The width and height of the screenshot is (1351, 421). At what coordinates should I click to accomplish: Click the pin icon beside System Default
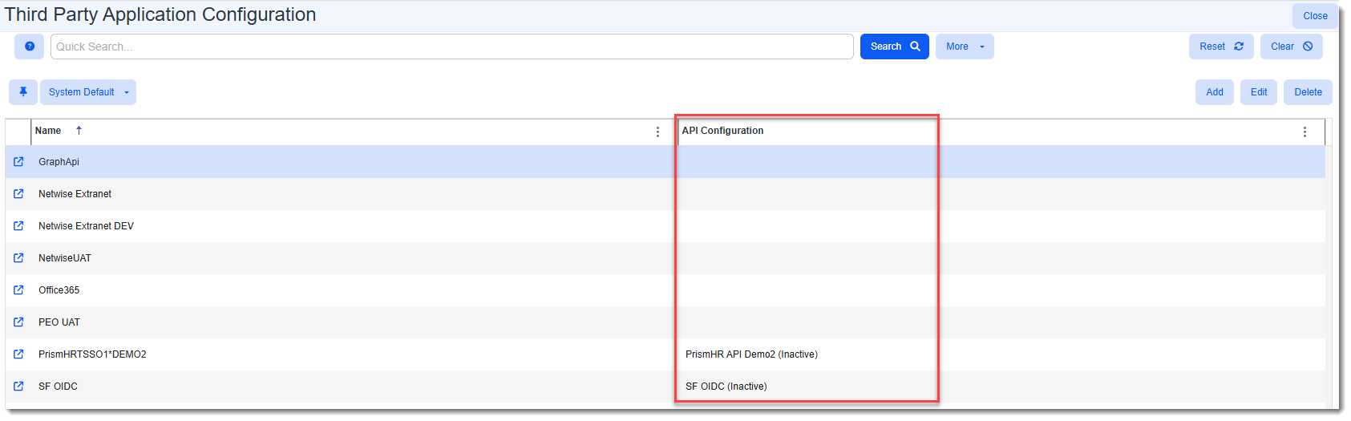tap(22, 92)
